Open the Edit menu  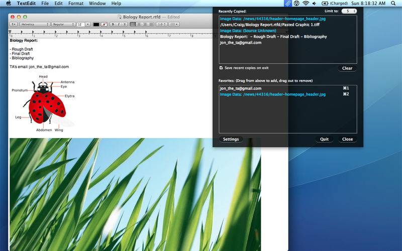58,4
